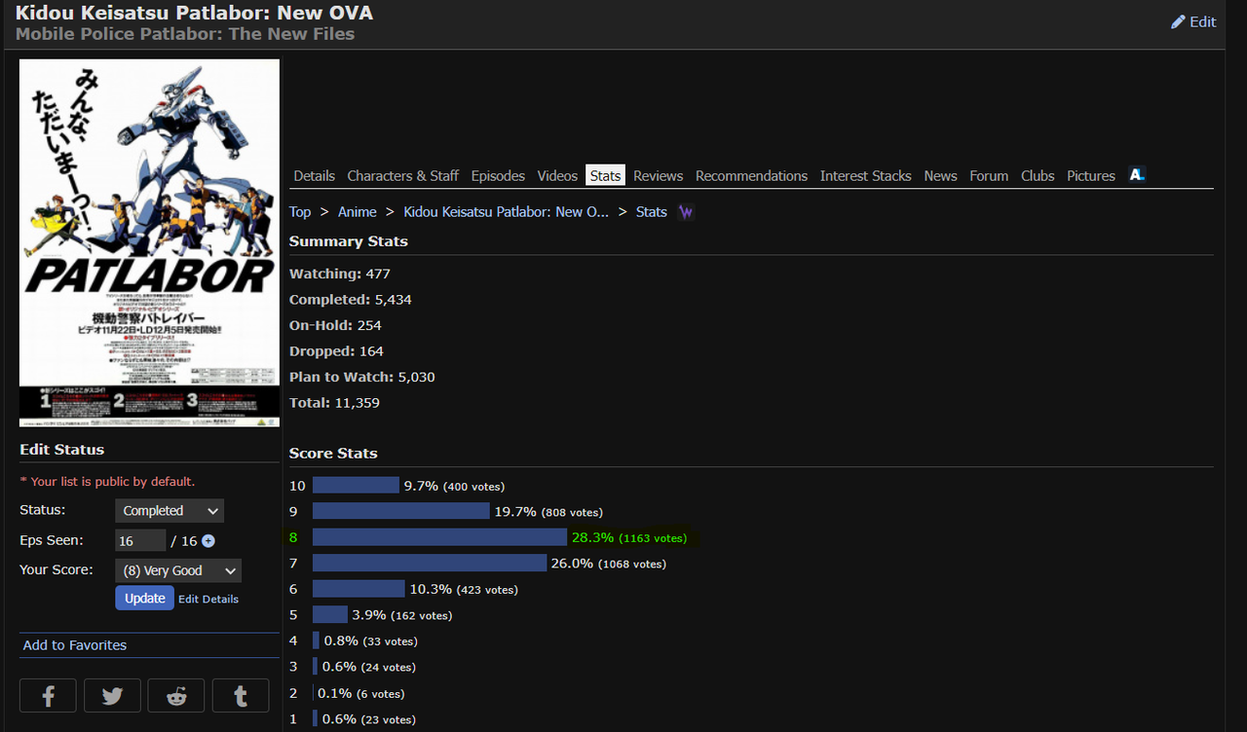Click the 'Edit Status' heading
Viewport: 1247px width, 732px height.
(x=61, y=450)
